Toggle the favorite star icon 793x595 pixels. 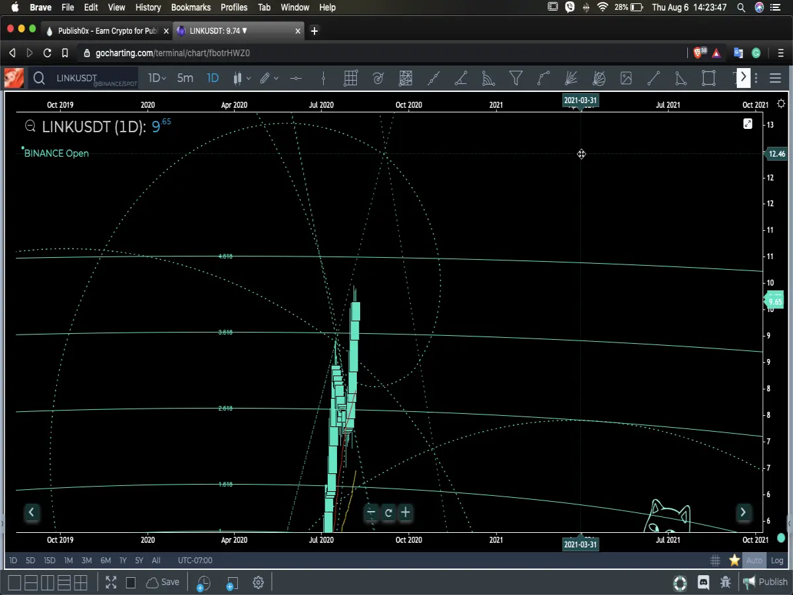tap(734, 561)
